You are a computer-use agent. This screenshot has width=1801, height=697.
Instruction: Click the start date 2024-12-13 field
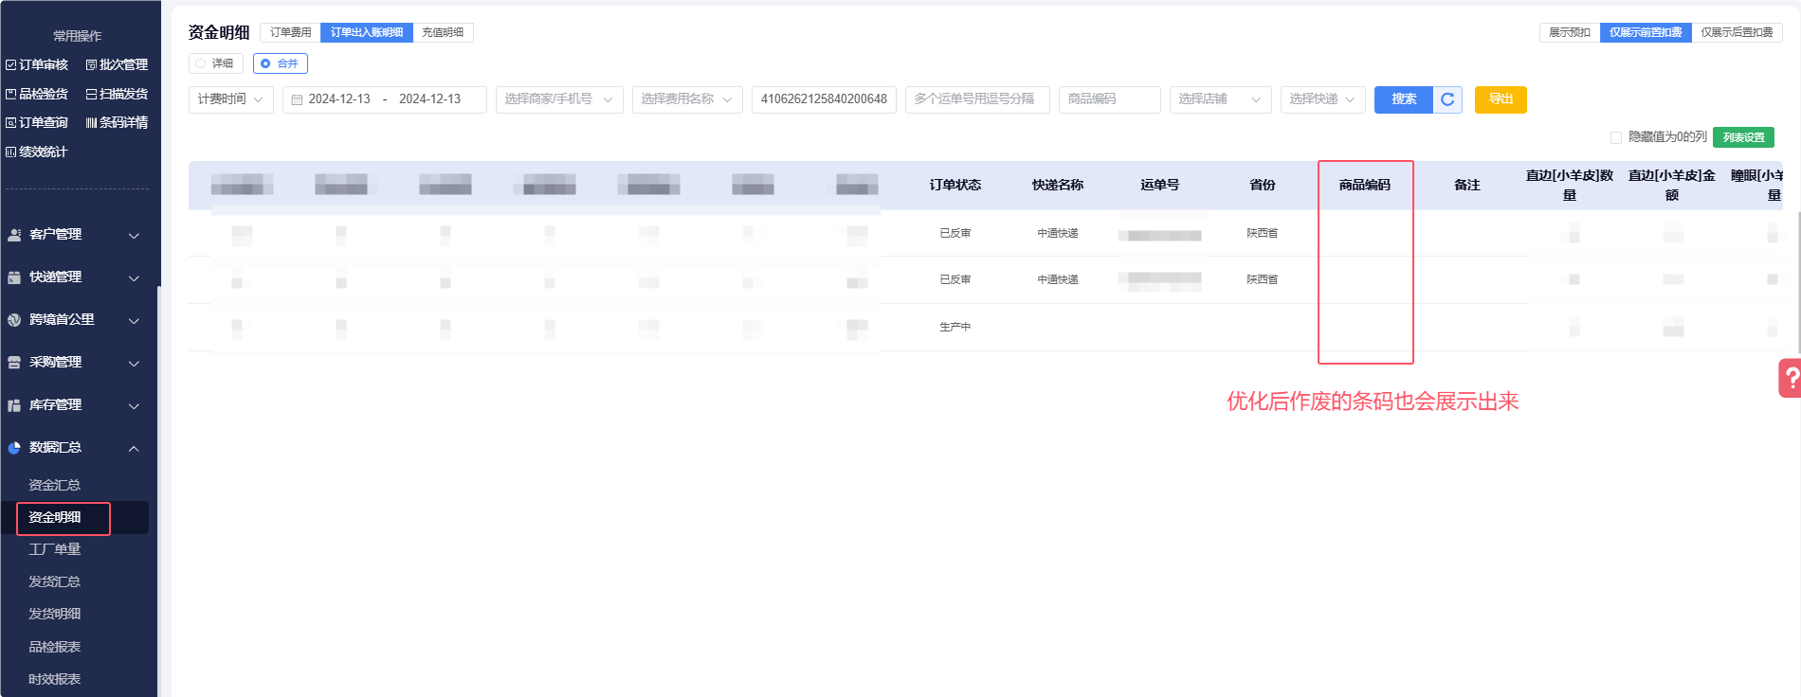pos(339,99)
